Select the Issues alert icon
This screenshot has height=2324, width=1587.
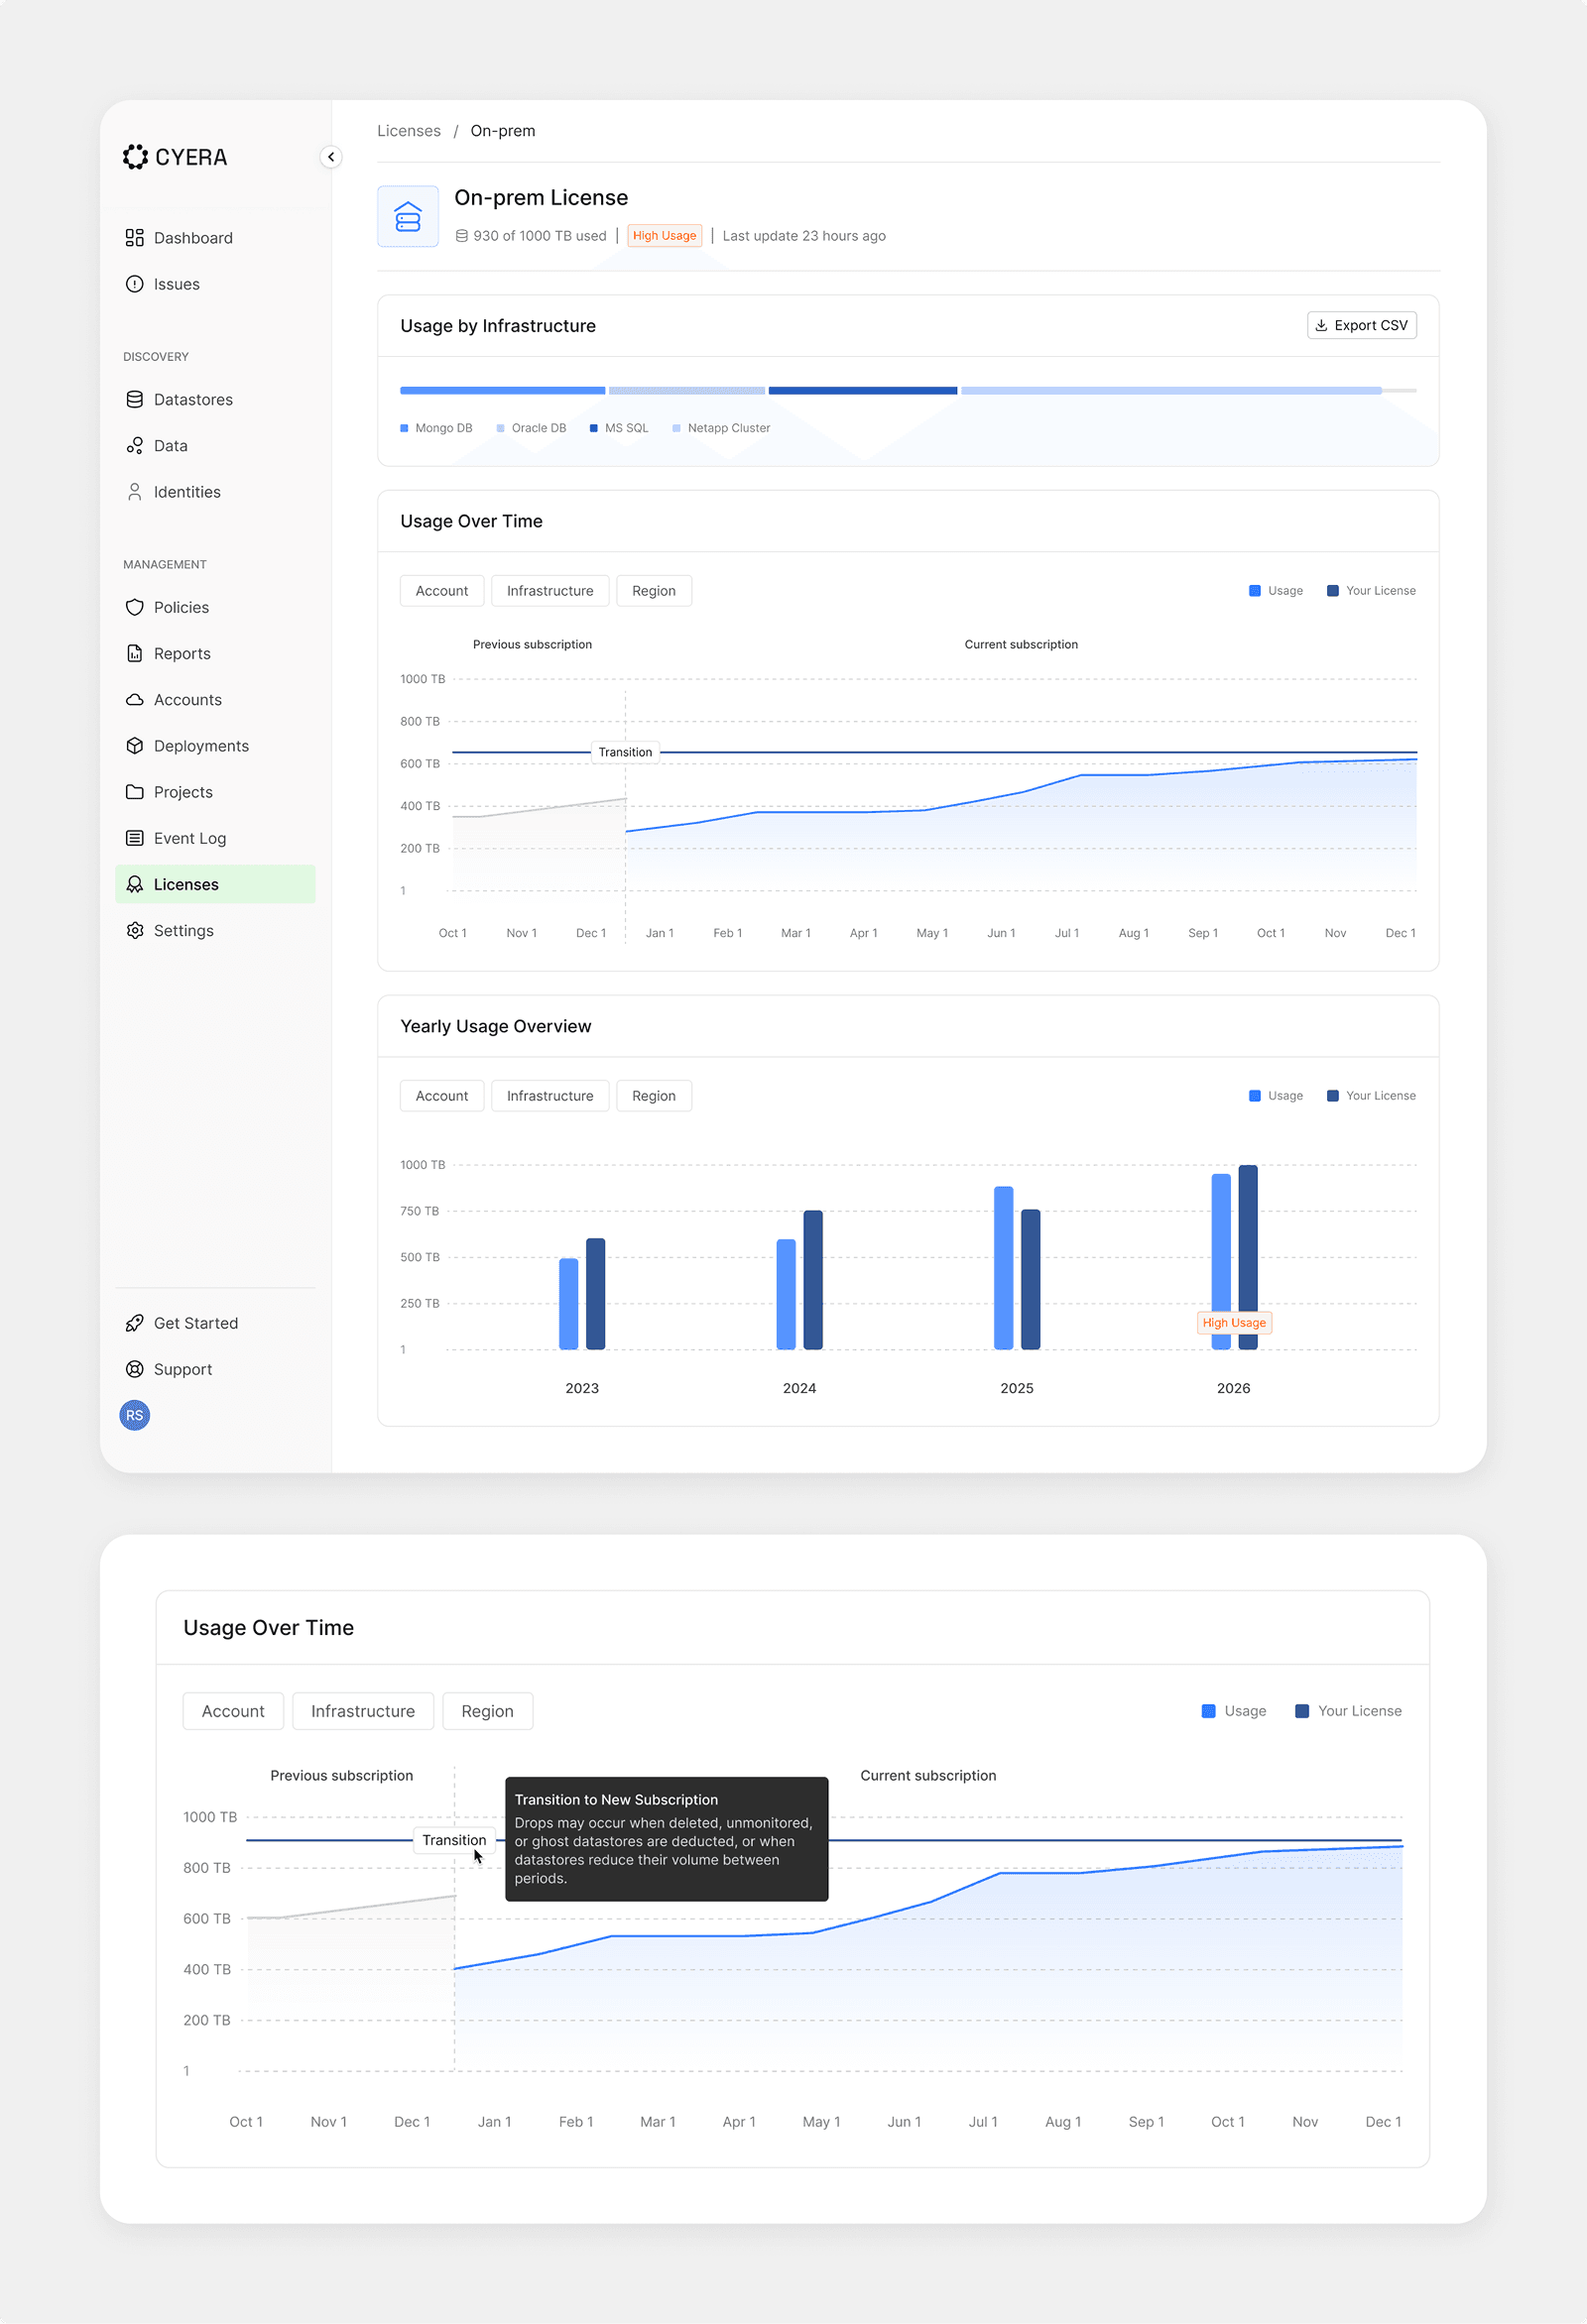[x=135, y=284]
